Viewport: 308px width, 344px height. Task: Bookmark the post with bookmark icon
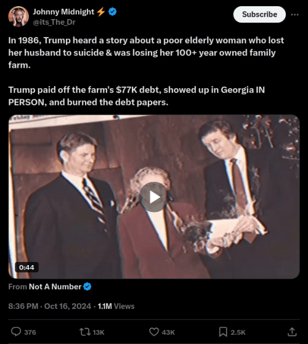click(x=223, y=332)
